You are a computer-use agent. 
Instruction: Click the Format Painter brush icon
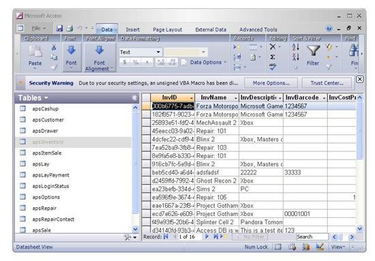[x=54, y=67]
